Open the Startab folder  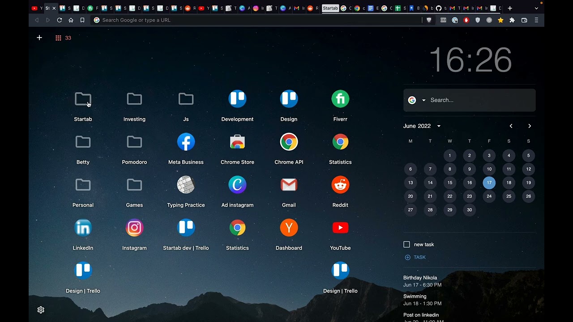83,99
